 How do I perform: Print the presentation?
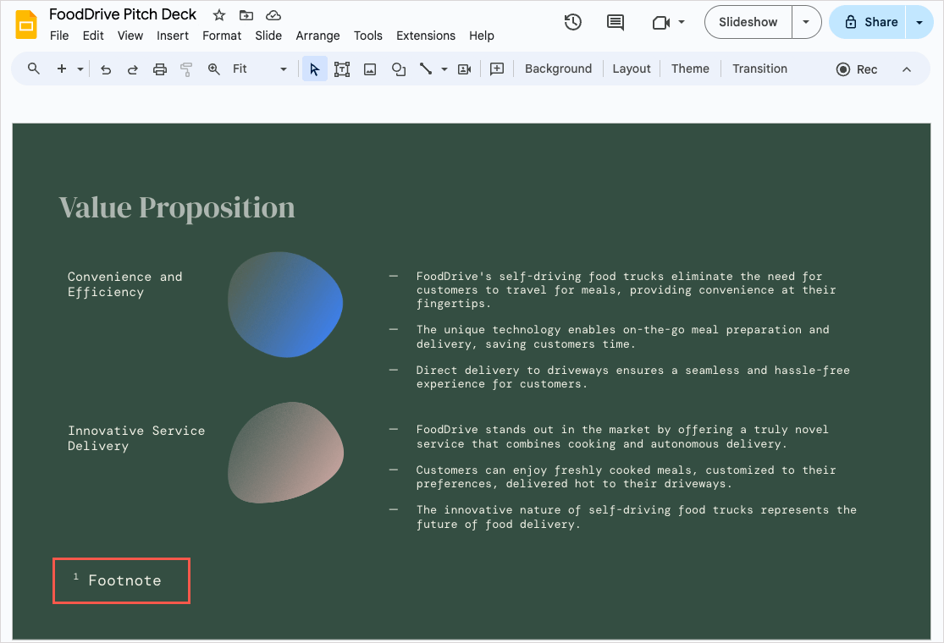pos(159,69)
